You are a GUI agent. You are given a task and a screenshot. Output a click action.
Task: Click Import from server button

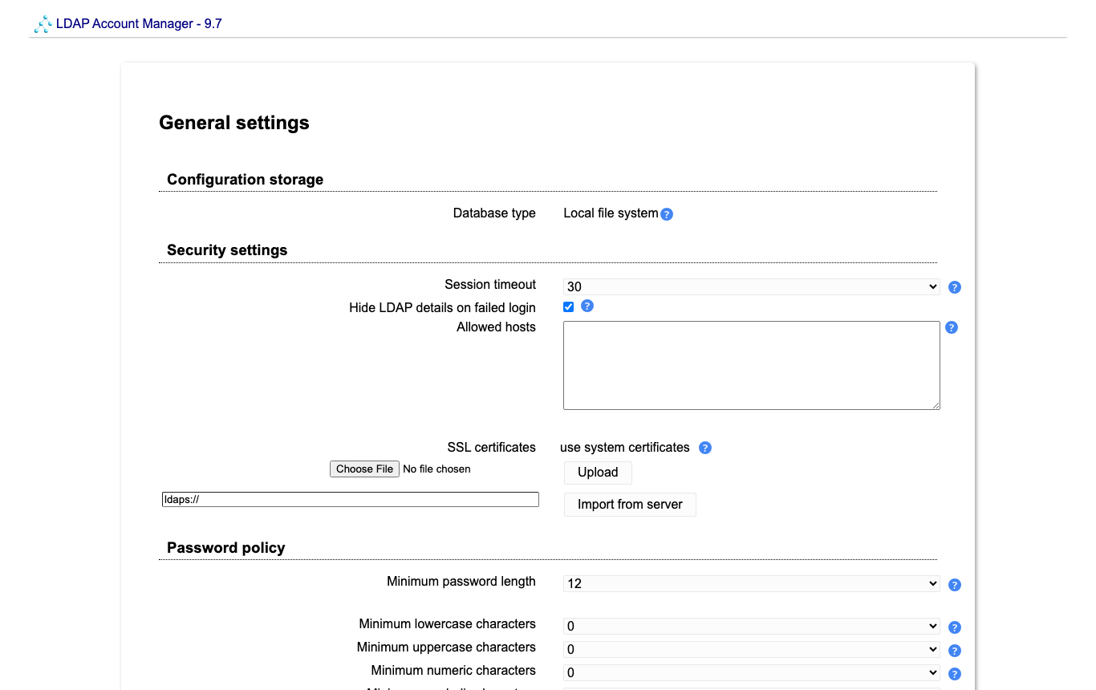coord(630,505)
